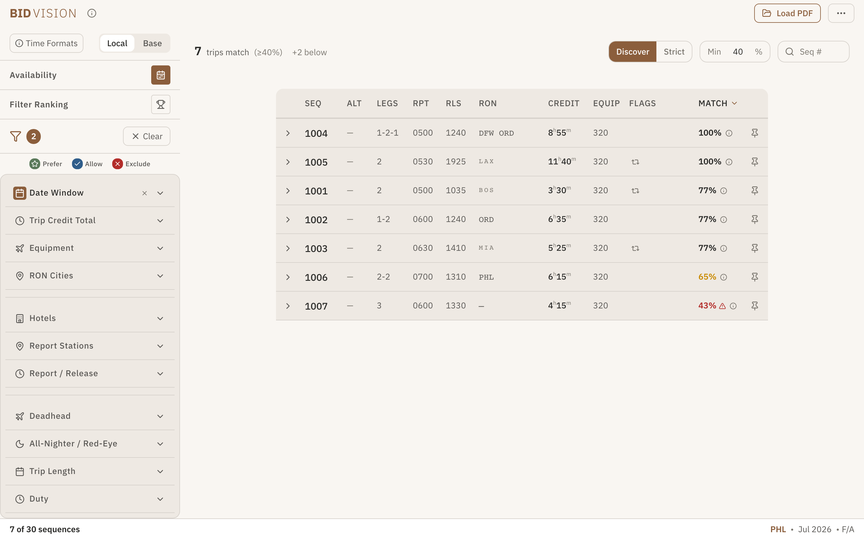Image resolution: width=864 pixels, height=540 pixels.
Task: Pin sequence 1007
Action: pos(754,306)
